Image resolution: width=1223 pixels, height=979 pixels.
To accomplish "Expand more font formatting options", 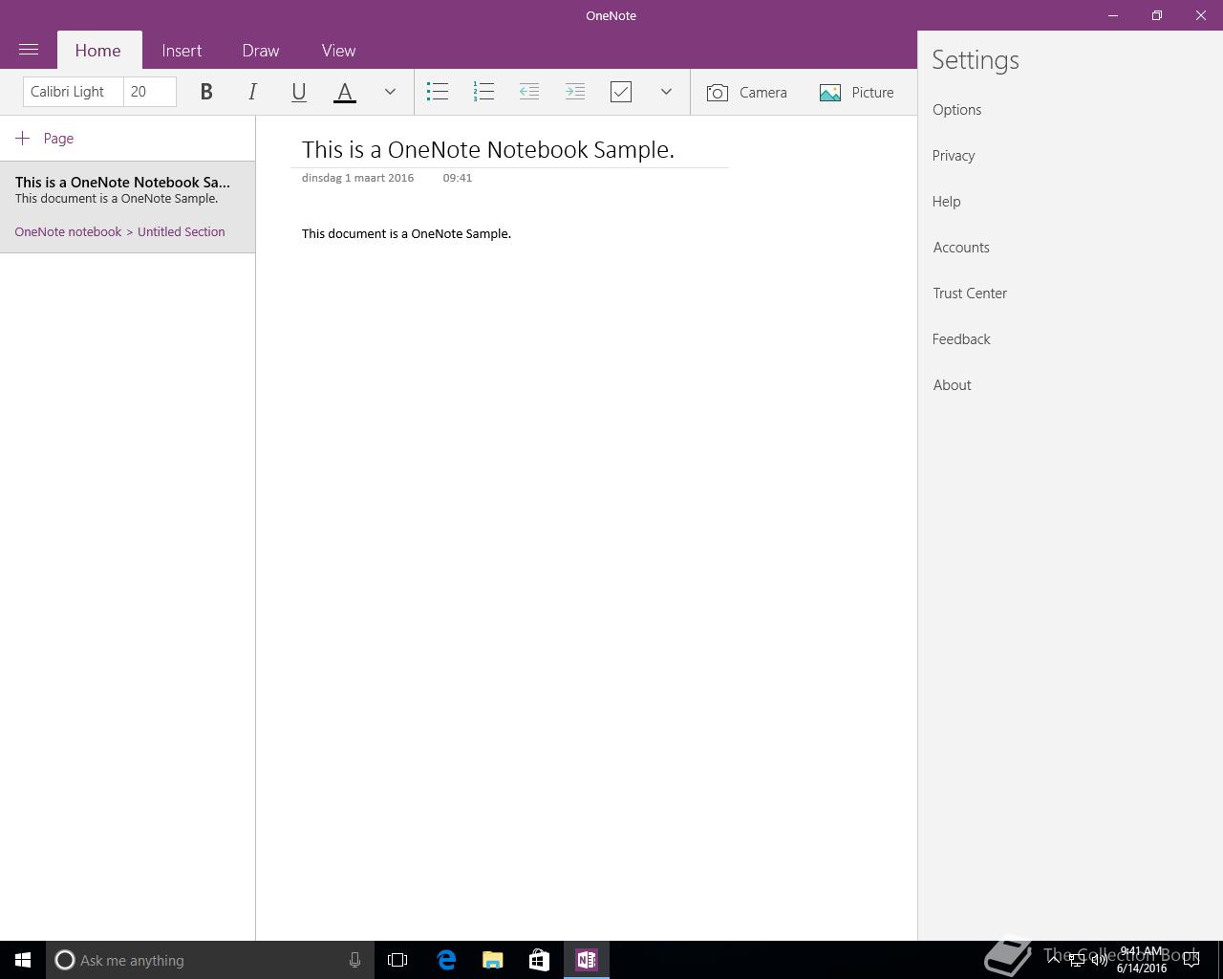I will click(390, 92).
